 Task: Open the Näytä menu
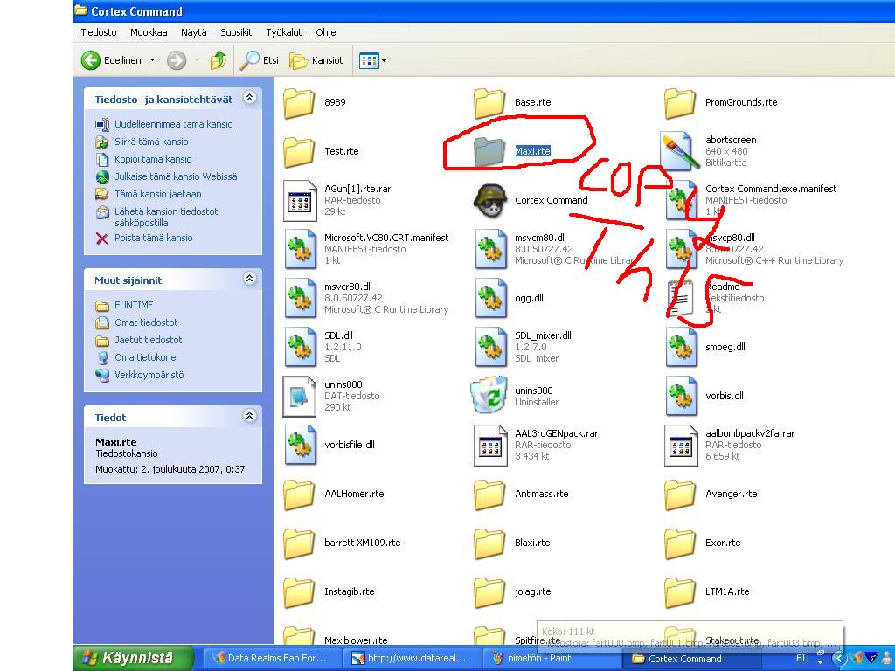tap(193, 32)
